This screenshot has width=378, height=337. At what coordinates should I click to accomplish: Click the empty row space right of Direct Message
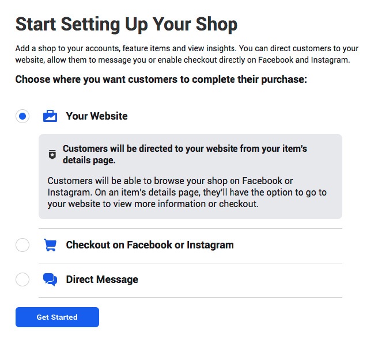[240, 279]
